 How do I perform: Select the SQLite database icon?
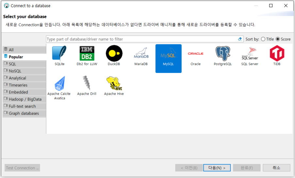59,53
